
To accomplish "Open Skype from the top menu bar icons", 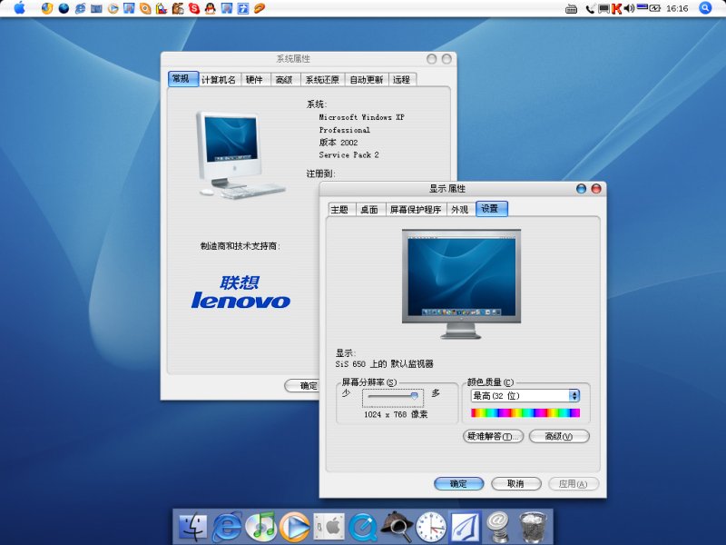I will (x=192, y=10).
